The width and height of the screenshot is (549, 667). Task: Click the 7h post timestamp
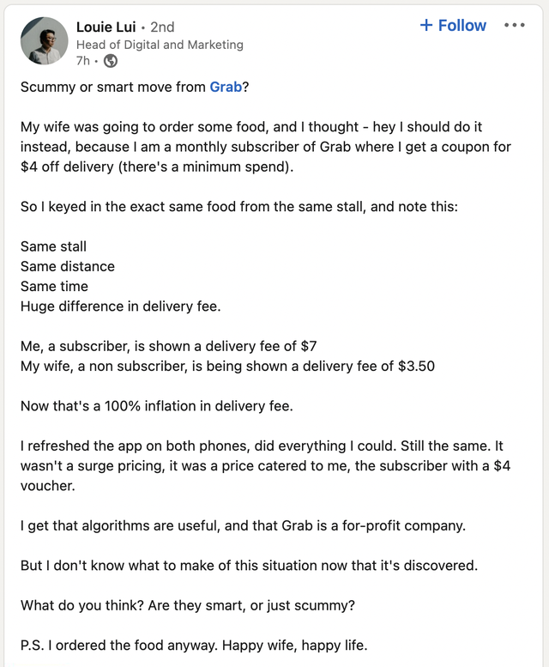coord(83,61)
